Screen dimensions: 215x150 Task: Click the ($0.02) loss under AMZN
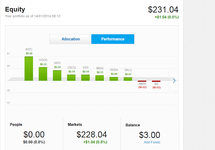tap(142, 87)
